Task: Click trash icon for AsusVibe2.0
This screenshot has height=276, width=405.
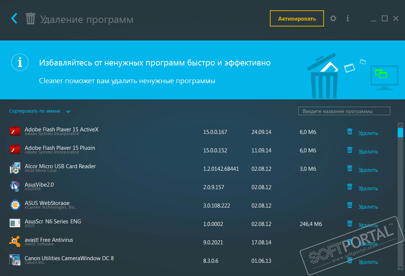Action: [x=349, y=187]
